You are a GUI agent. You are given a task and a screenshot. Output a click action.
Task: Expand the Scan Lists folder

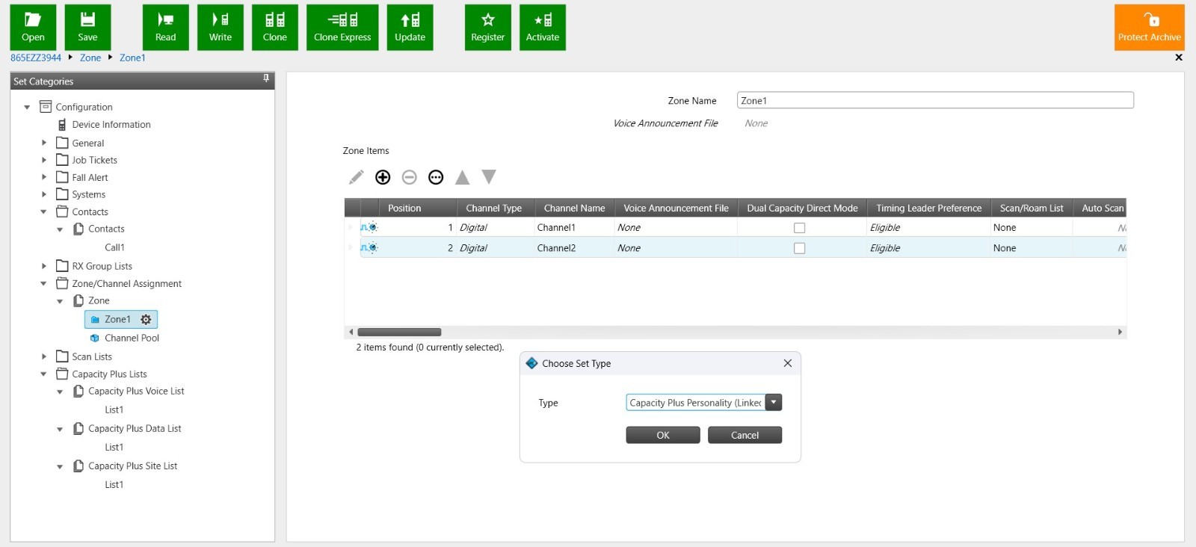pyautogui.click(x=44, y=357)
